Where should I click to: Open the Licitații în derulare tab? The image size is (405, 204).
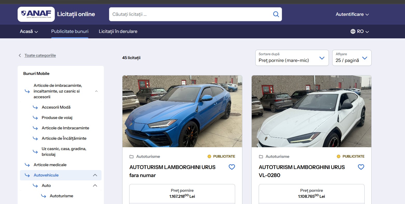(x=118, y=31)
